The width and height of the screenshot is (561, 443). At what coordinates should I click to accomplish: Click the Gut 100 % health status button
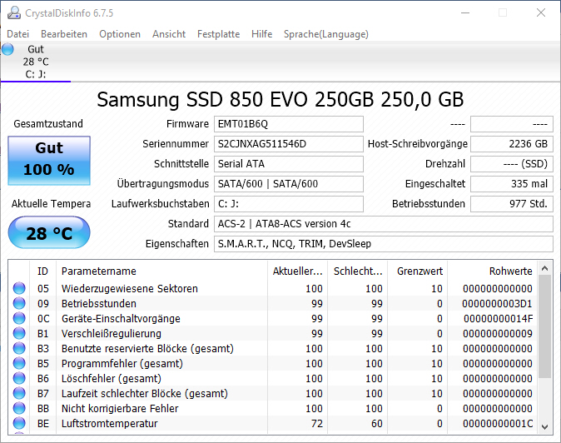click(49, 161)
